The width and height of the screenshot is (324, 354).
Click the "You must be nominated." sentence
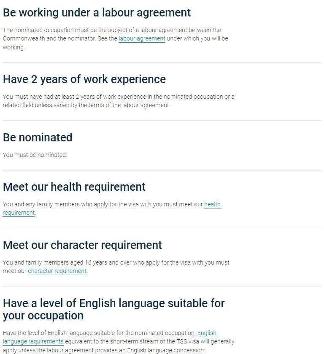[x=35, y=155]
